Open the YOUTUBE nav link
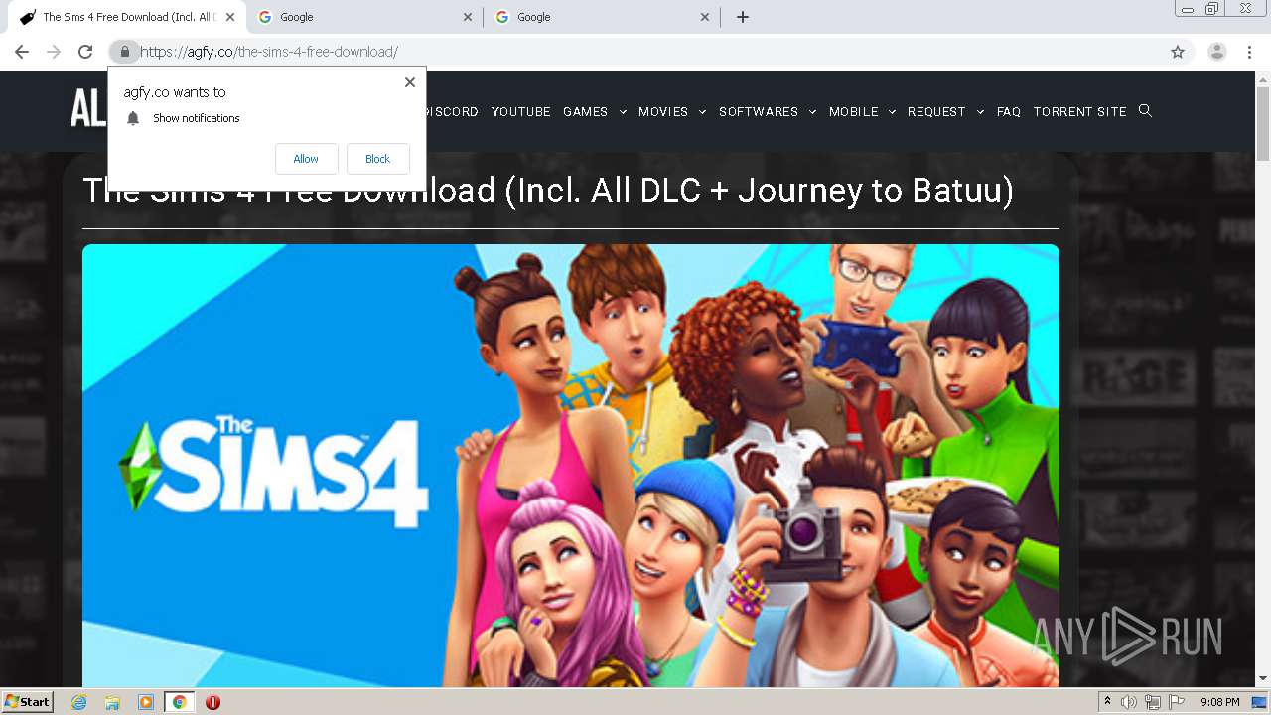 click(x=520, y=111)
